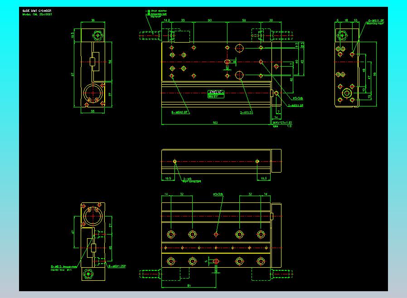Select the '2-ø11.5' hole callout

(246, 113)
